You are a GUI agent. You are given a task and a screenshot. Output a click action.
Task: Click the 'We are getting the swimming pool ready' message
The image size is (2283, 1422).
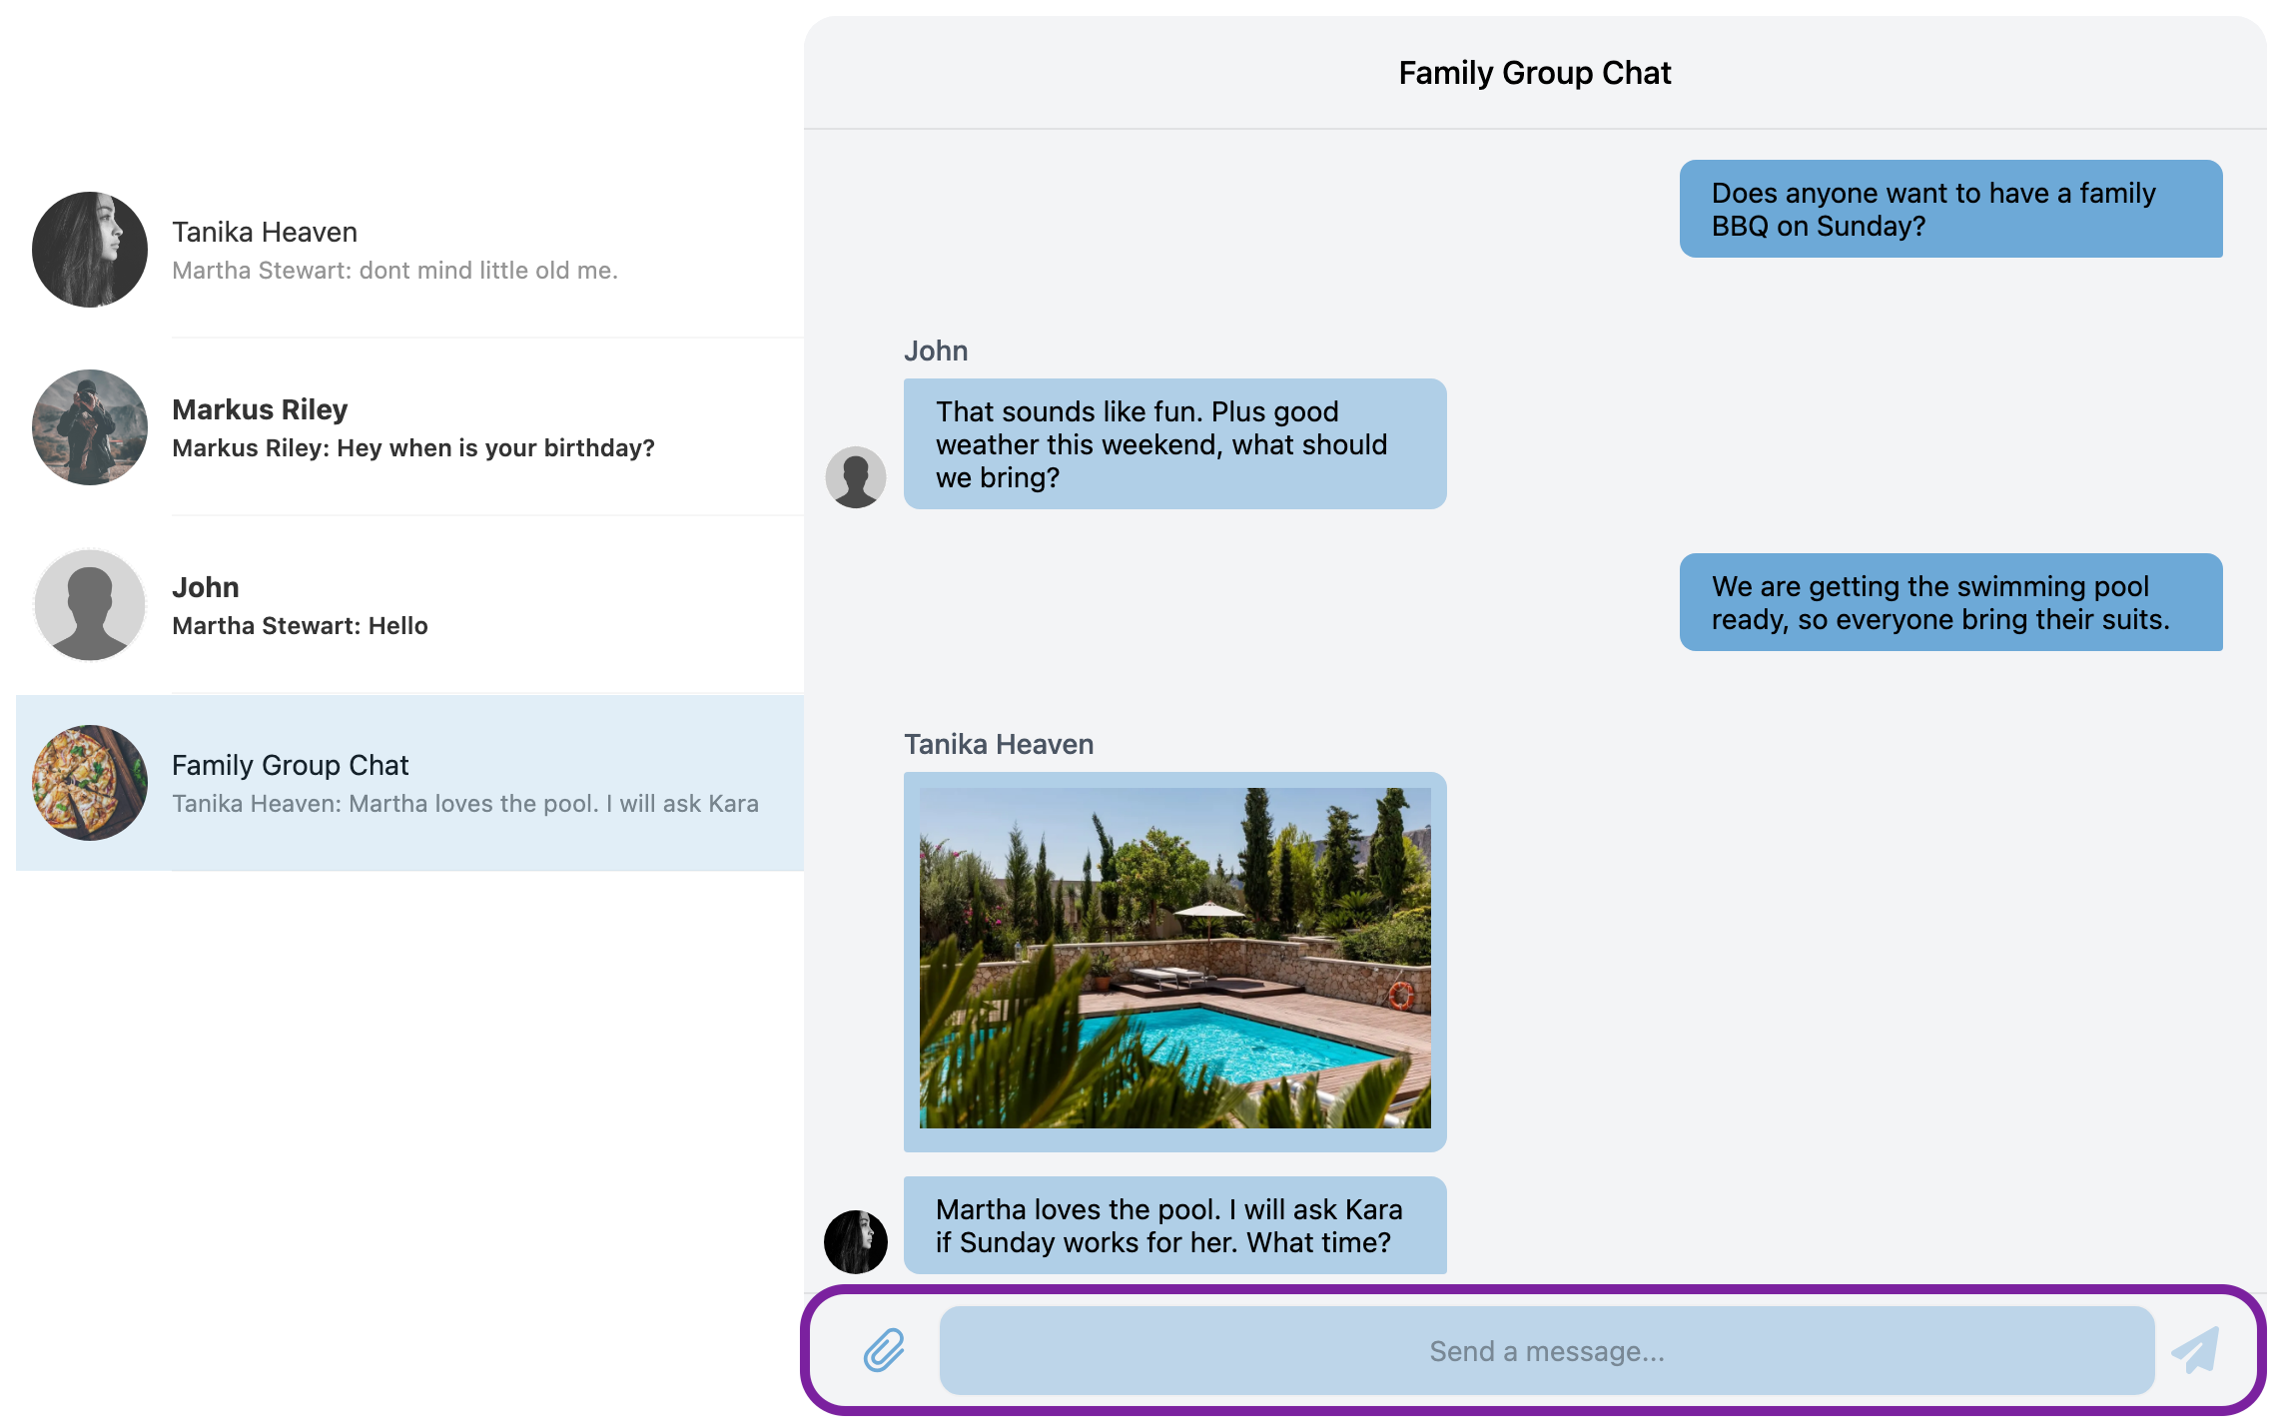pyautogui.click(x=1950, y=602)
